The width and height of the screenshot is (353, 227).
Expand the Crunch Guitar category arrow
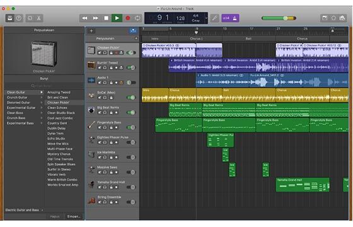(42, 98)
